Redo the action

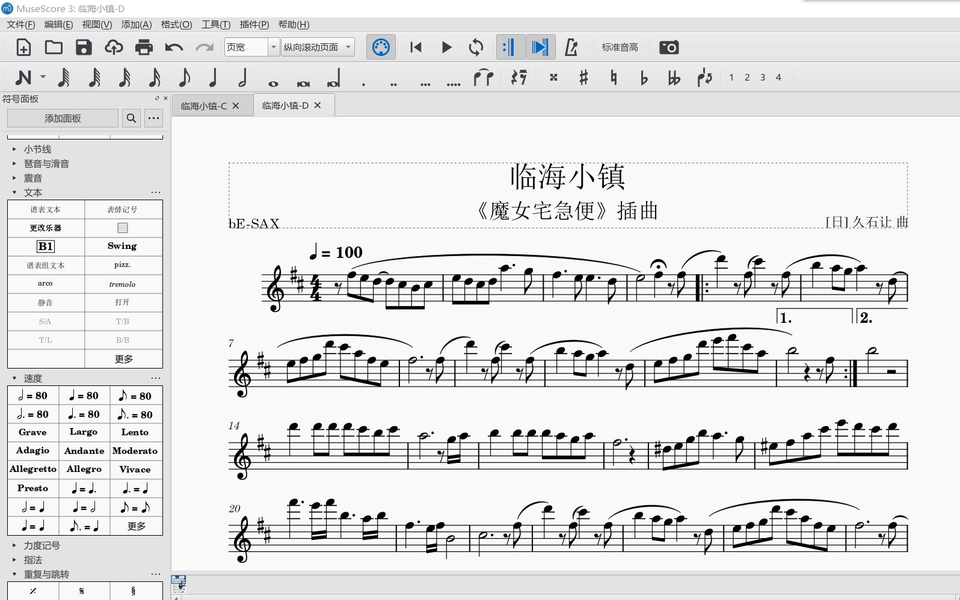coord(204,47)
